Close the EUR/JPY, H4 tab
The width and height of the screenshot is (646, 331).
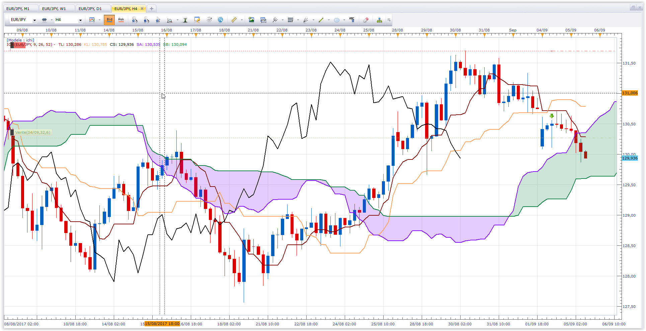(142, 9)
